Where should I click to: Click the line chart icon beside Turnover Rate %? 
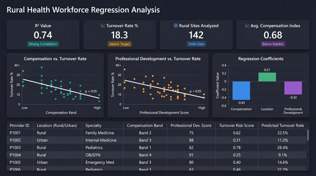103,26
